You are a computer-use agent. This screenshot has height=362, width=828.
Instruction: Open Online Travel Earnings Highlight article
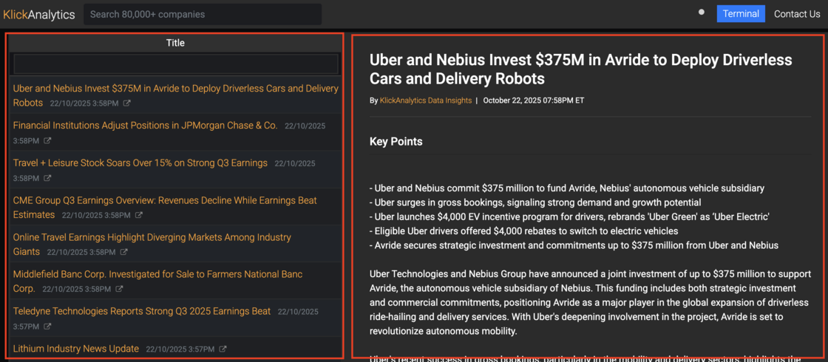152,245
